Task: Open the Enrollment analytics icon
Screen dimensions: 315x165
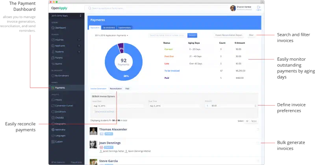Action: [x=53, y=112]
